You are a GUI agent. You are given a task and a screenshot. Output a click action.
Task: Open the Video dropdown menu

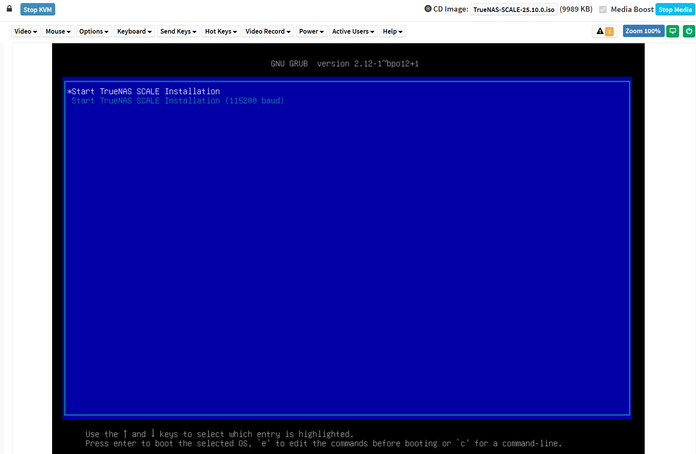(26, 31)
